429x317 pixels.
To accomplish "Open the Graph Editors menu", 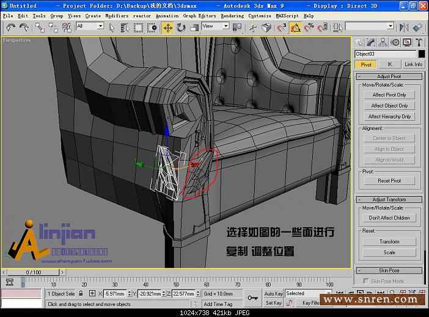I will [x=199, y=16].
